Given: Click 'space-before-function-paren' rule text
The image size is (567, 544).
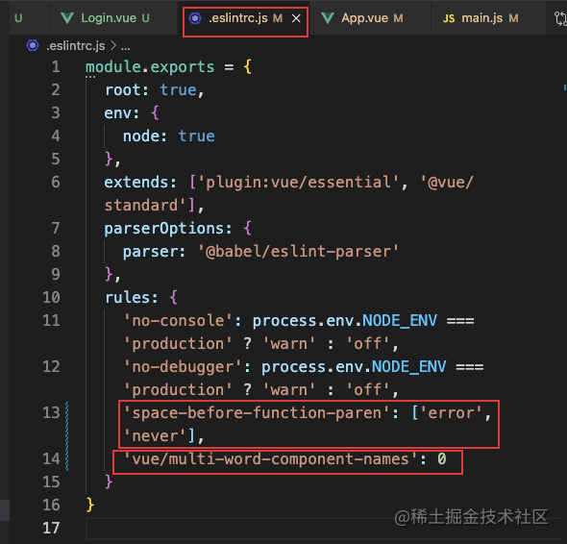Looking at the screenshot, I should (258, 413).
